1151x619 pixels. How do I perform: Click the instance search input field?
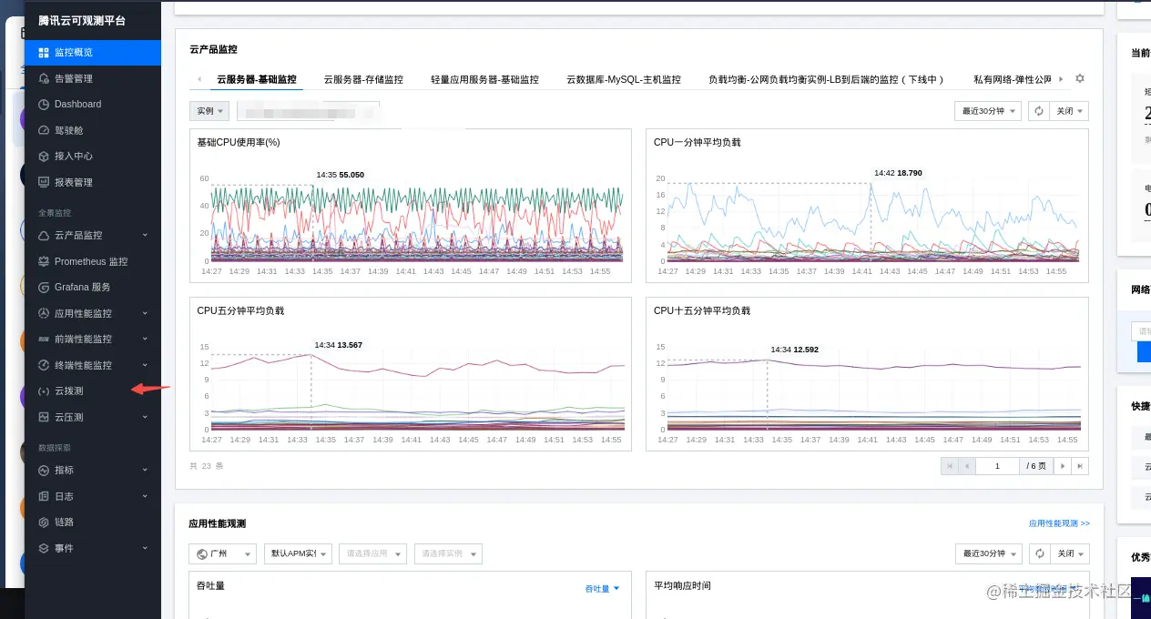tap(308, 111)
